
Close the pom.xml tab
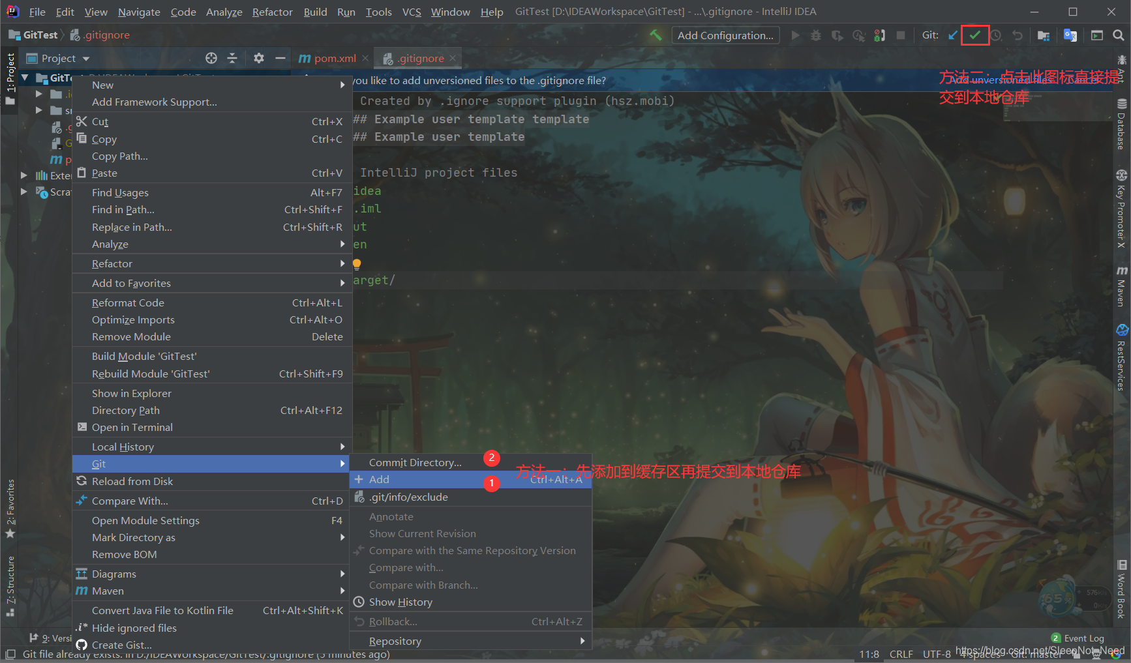point(365,58)
